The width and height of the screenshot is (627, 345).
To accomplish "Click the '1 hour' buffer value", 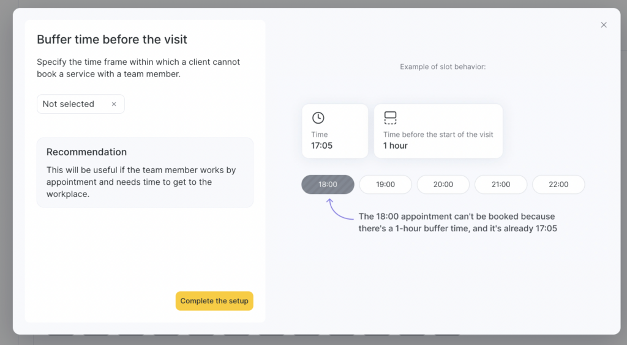I will pos(395,146).
